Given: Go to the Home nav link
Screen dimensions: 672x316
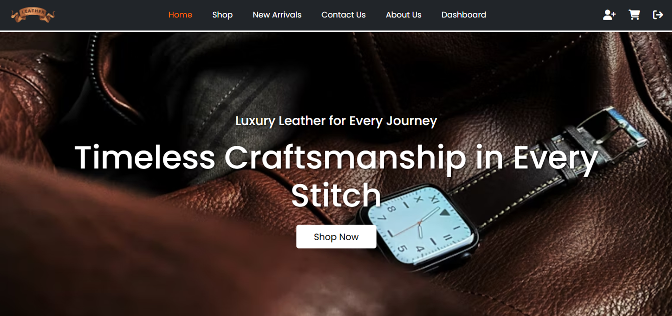Looking at the screenshot, I should [x=180, y=15].
